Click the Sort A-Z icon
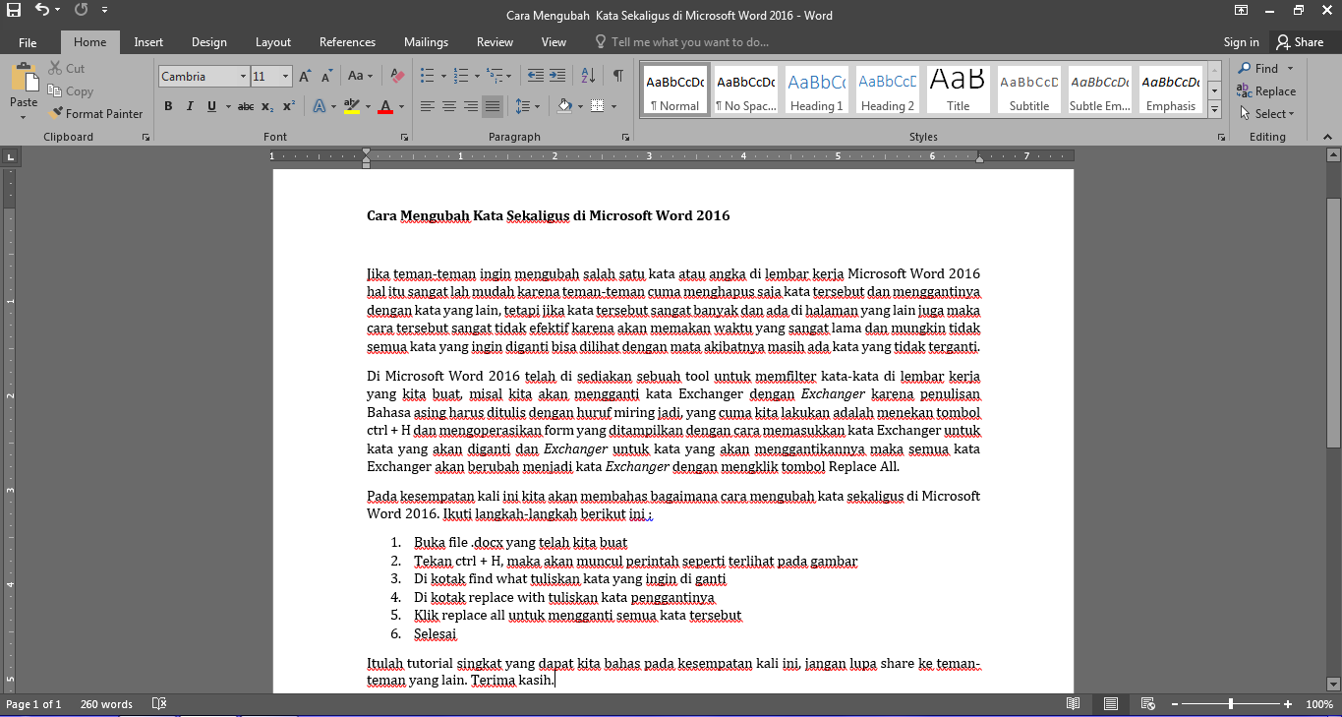This screenshot has width=1342, height=717. point(588,76)
